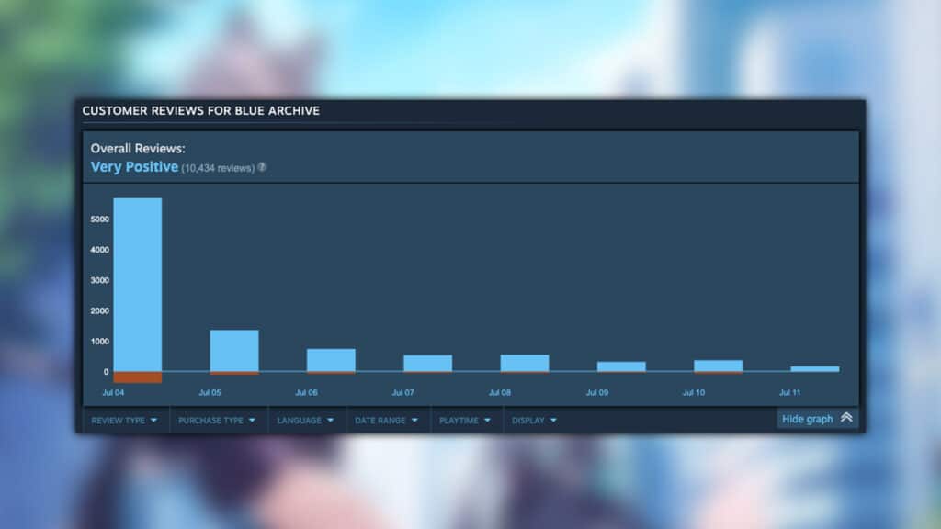The width and height of the screenshot is (941, 529).
Task: Click the blue bar for Jul 08
Action: [525, 363]
